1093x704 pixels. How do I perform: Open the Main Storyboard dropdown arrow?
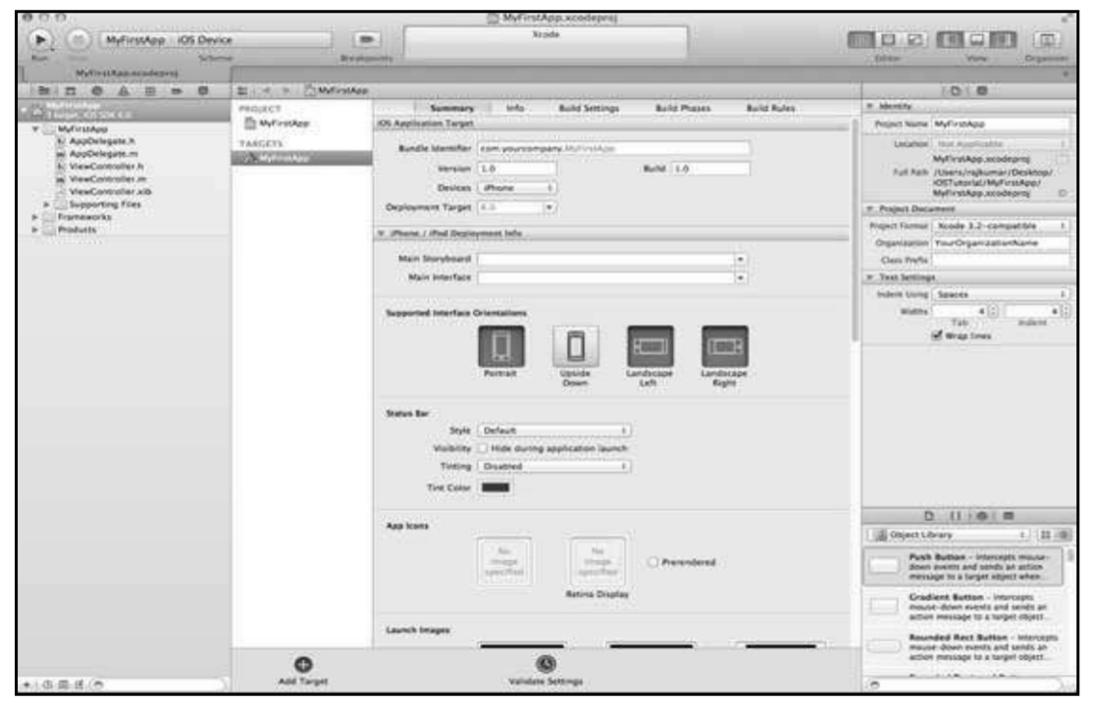[x=741, y=259]
